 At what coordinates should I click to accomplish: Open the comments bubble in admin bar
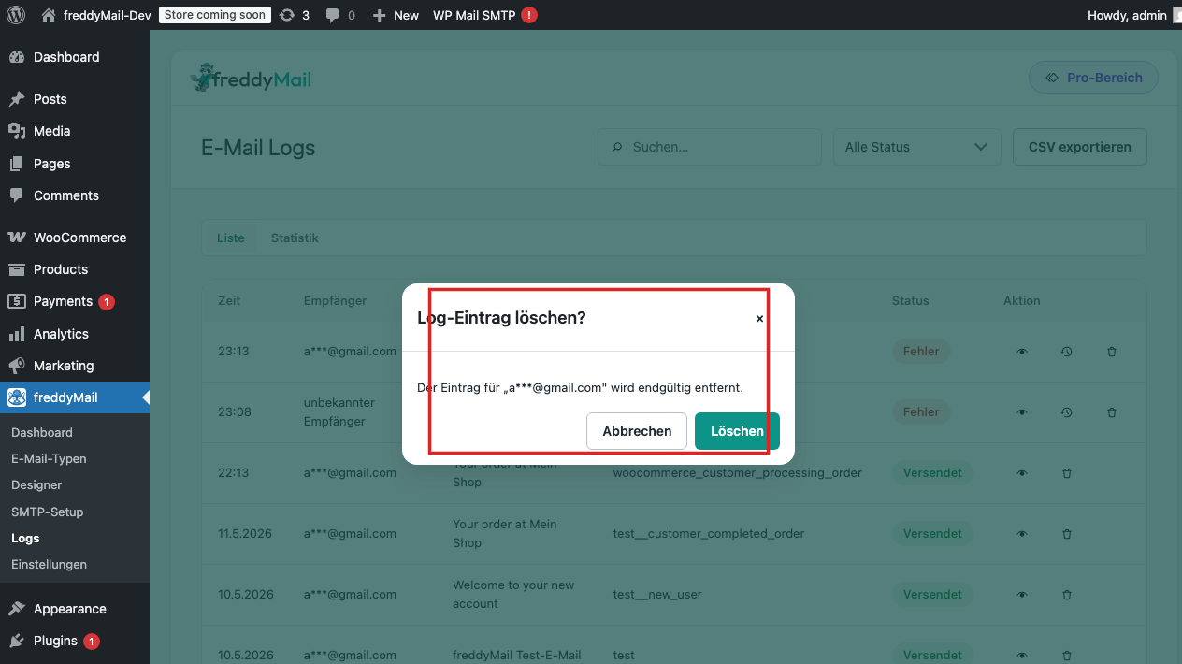[340, 15]
